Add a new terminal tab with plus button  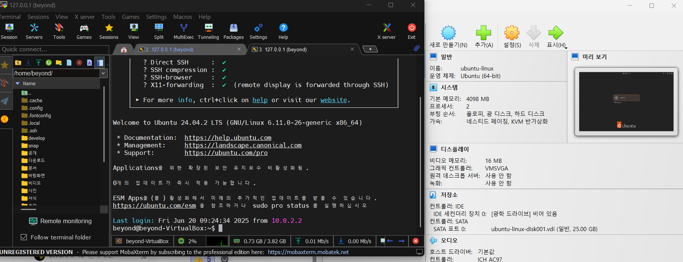click(x=370, y=49)
